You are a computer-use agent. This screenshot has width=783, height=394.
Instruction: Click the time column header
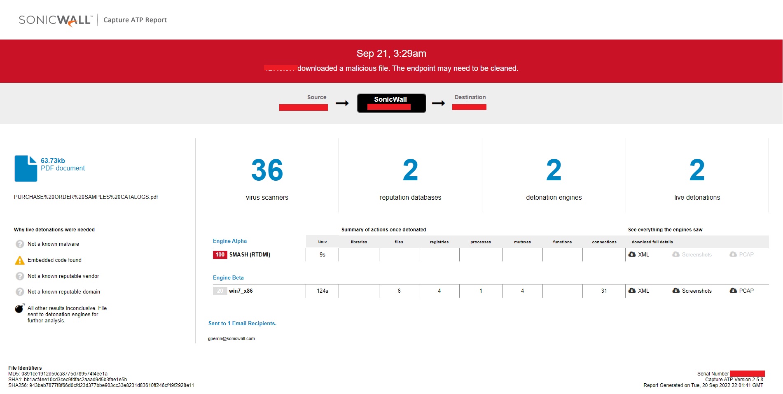click(323, 242)
